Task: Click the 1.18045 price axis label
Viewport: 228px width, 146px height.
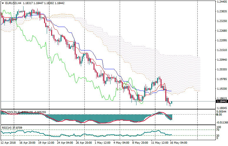Action: [x=221, y=108]
